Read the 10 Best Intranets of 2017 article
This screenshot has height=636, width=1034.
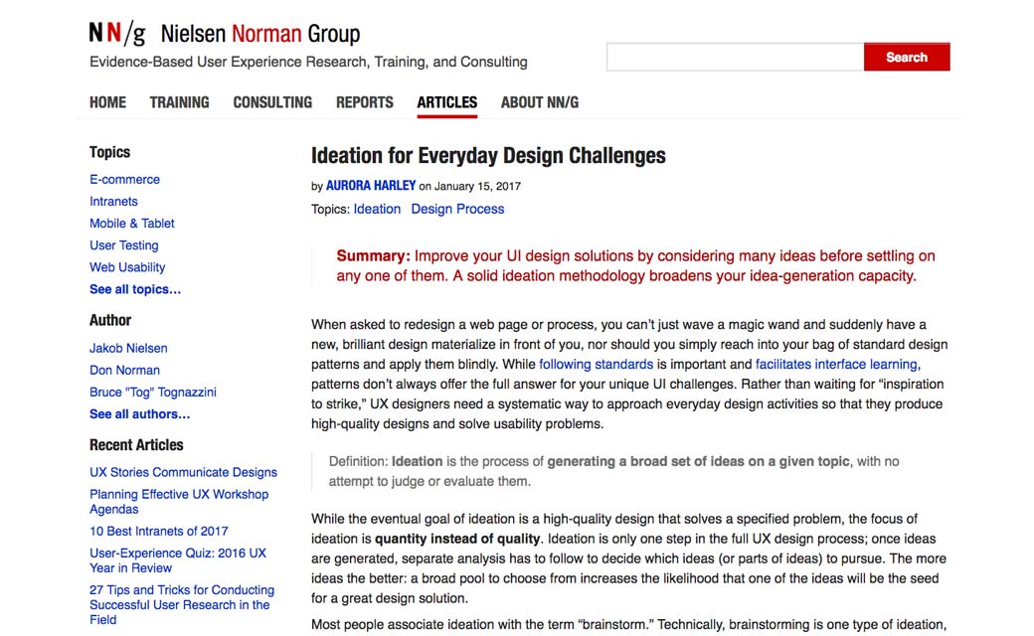(x=158, y=532)
